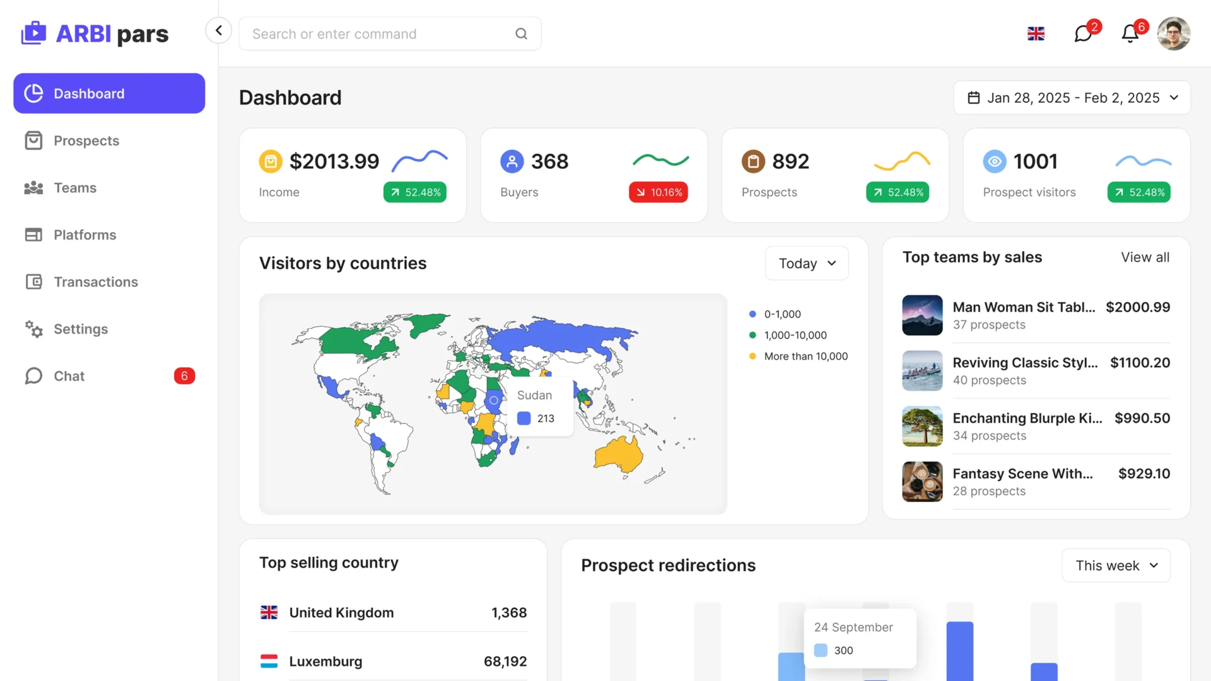The height and width of the screenshot is (681, 1211).
Task: Open Reviving Classic Styl... team entry
Action: (1036, 371)
